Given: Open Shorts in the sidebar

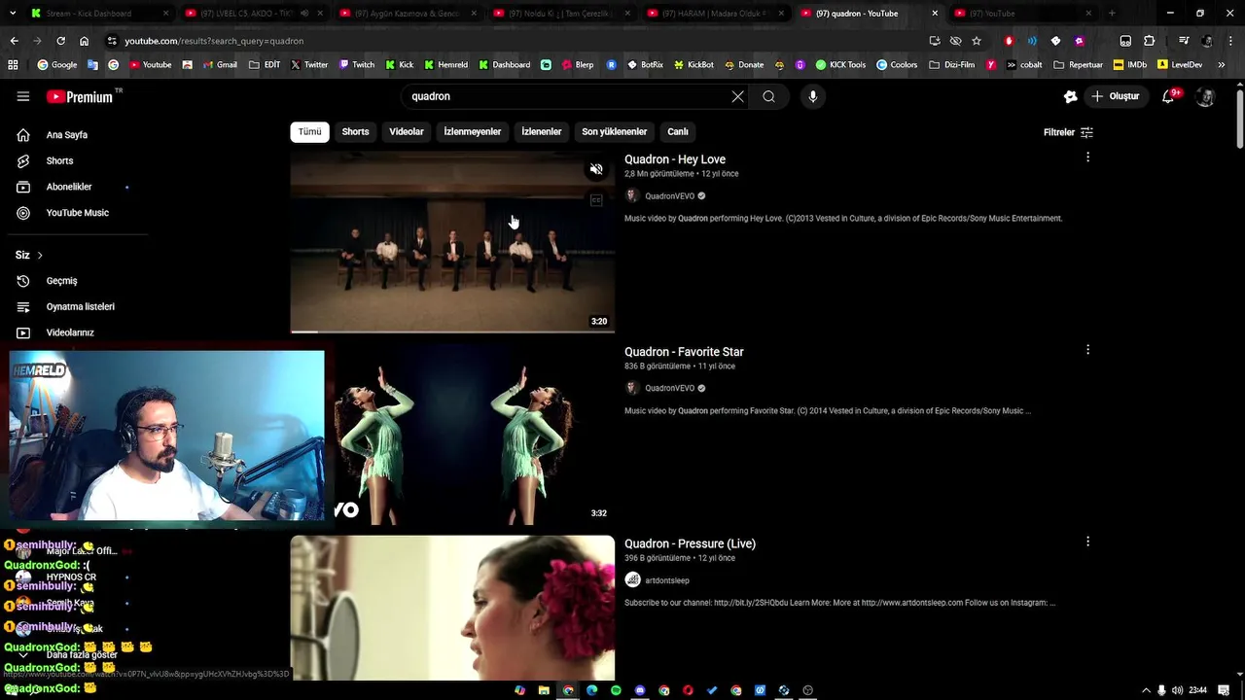Looking at the screenshot, I should point(59,160).
